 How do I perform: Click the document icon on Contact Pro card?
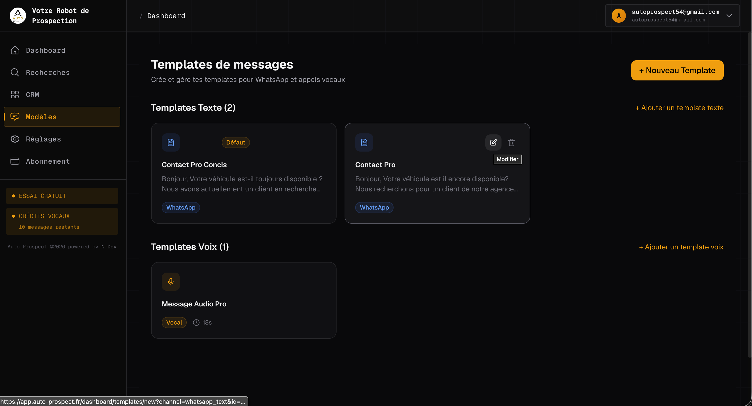point(364,142)
